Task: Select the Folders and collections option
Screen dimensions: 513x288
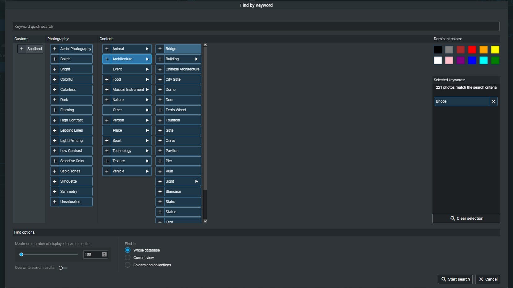Action: tap(127, 265)
